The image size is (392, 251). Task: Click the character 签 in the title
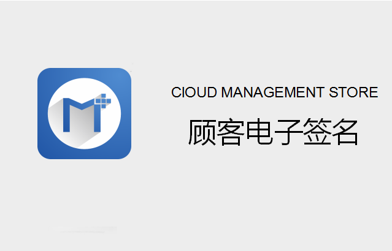point(316,132)
